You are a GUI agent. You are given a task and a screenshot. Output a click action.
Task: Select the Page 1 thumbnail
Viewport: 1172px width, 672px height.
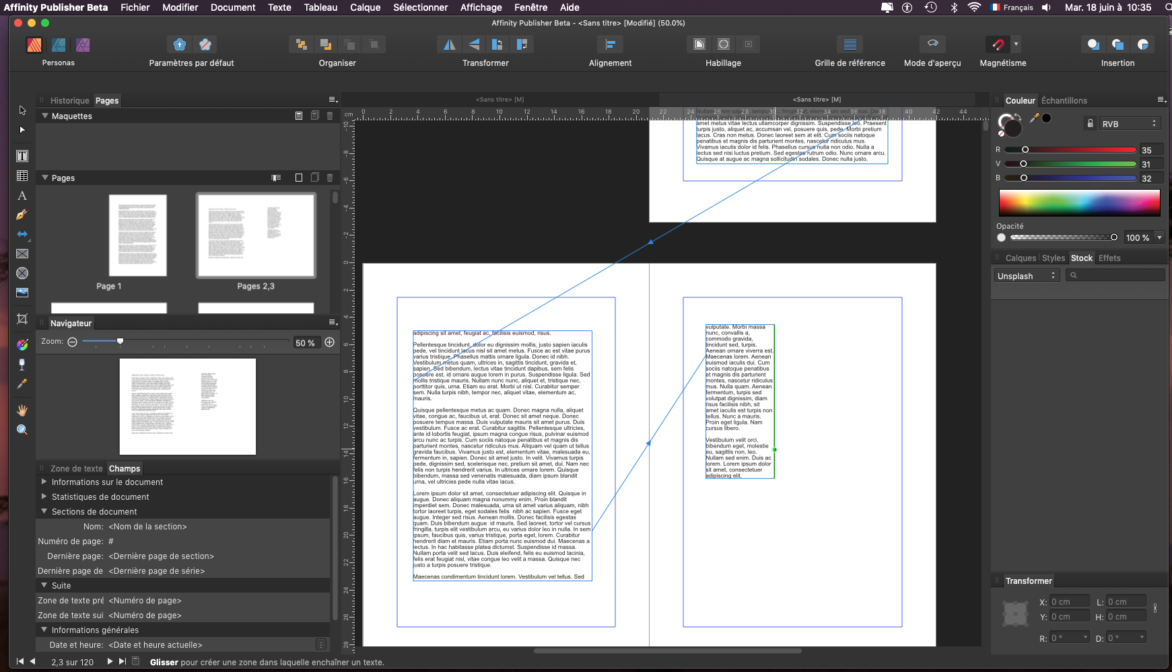coord(137,235)
